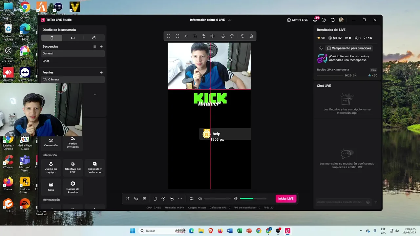The height and width of the screenshot is (236, 420).
Task: Open the profile avatar in title bar
Action: [341, 20]
